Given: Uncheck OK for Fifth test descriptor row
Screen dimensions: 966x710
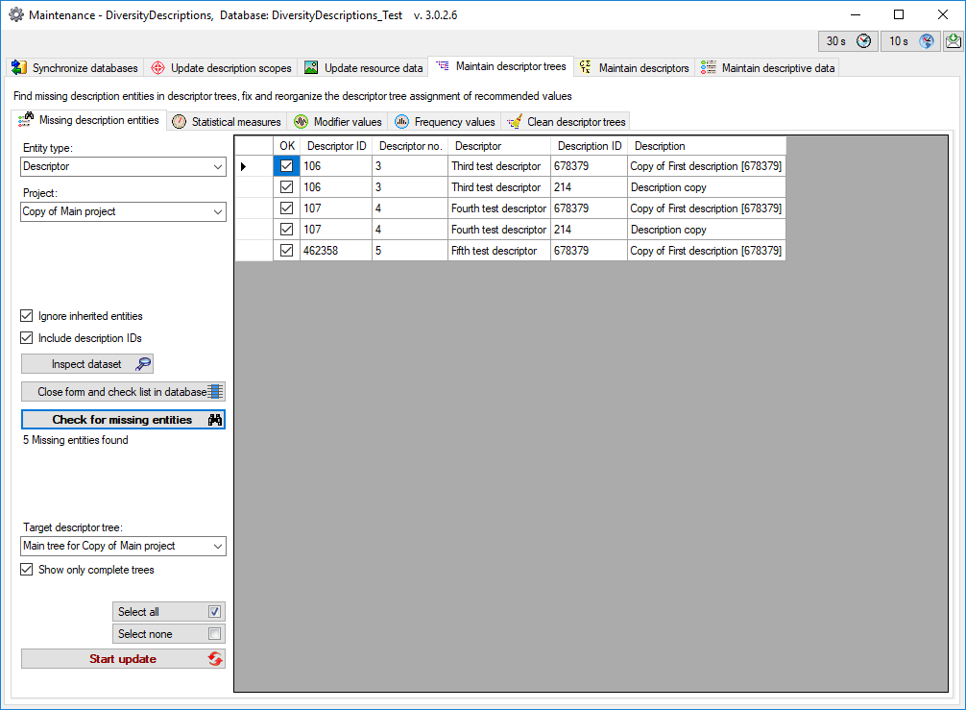Looking at the screenshot, I should pos(286,251).
